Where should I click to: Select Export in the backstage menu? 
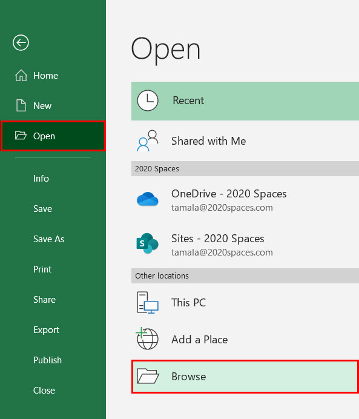click(46, 330)
